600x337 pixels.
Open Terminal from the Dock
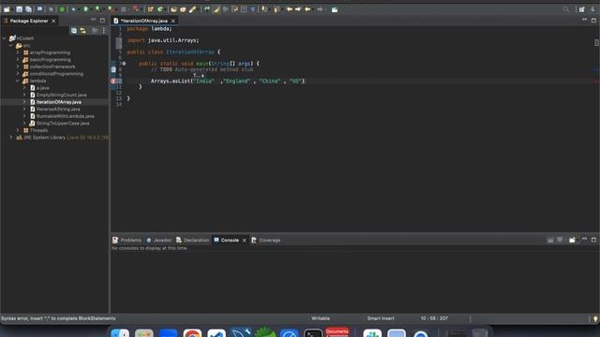coord(313,333)
